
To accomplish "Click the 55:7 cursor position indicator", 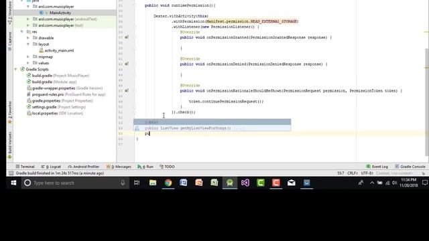I will coord(341,173).
